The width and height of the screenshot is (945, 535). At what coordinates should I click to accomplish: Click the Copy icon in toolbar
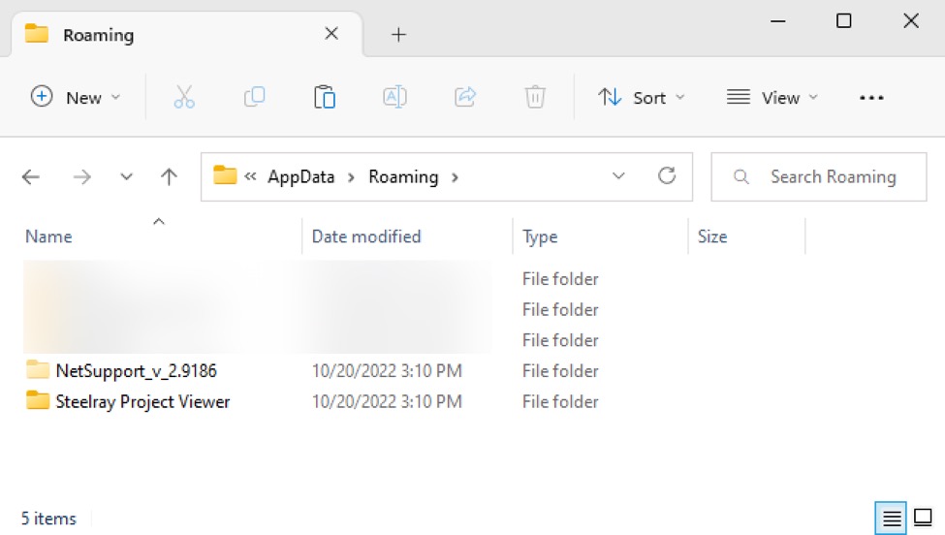254,97
